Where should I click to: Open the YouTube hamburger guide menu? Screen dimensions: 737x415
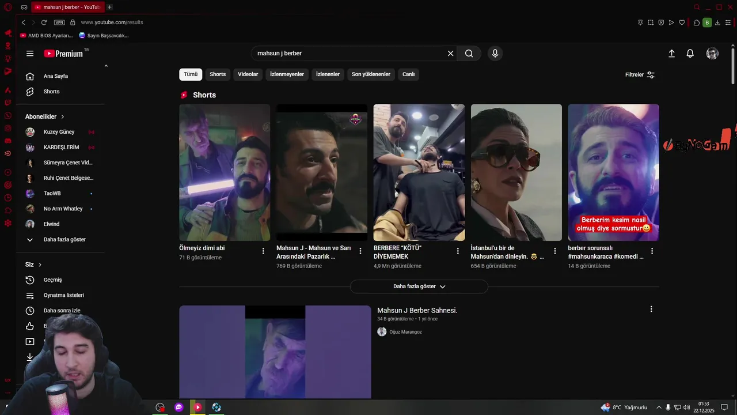click(30, 54)
